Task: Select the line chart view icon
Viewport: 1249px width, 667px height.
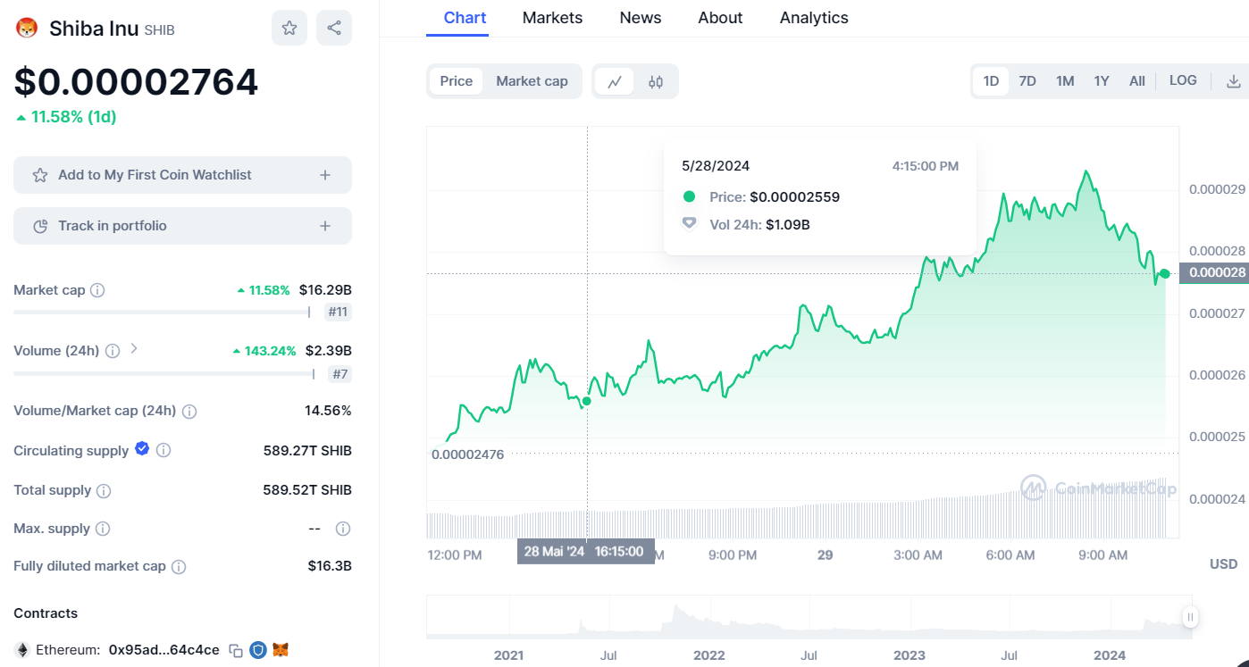Action: coord(615,81)
